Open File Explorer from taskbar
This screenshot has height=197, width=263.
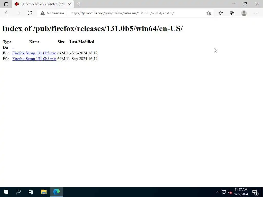pos(44,192)
